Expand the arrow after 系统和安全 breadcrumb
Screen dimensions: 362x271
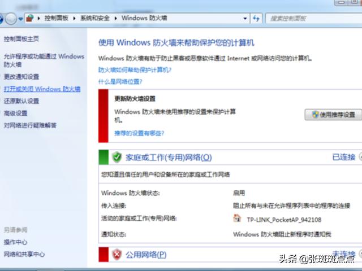(115, 18)
